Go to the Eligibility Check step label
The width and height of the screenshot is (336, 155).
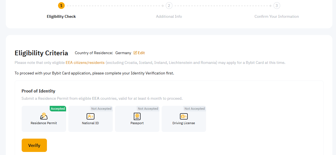click(61, 16)
